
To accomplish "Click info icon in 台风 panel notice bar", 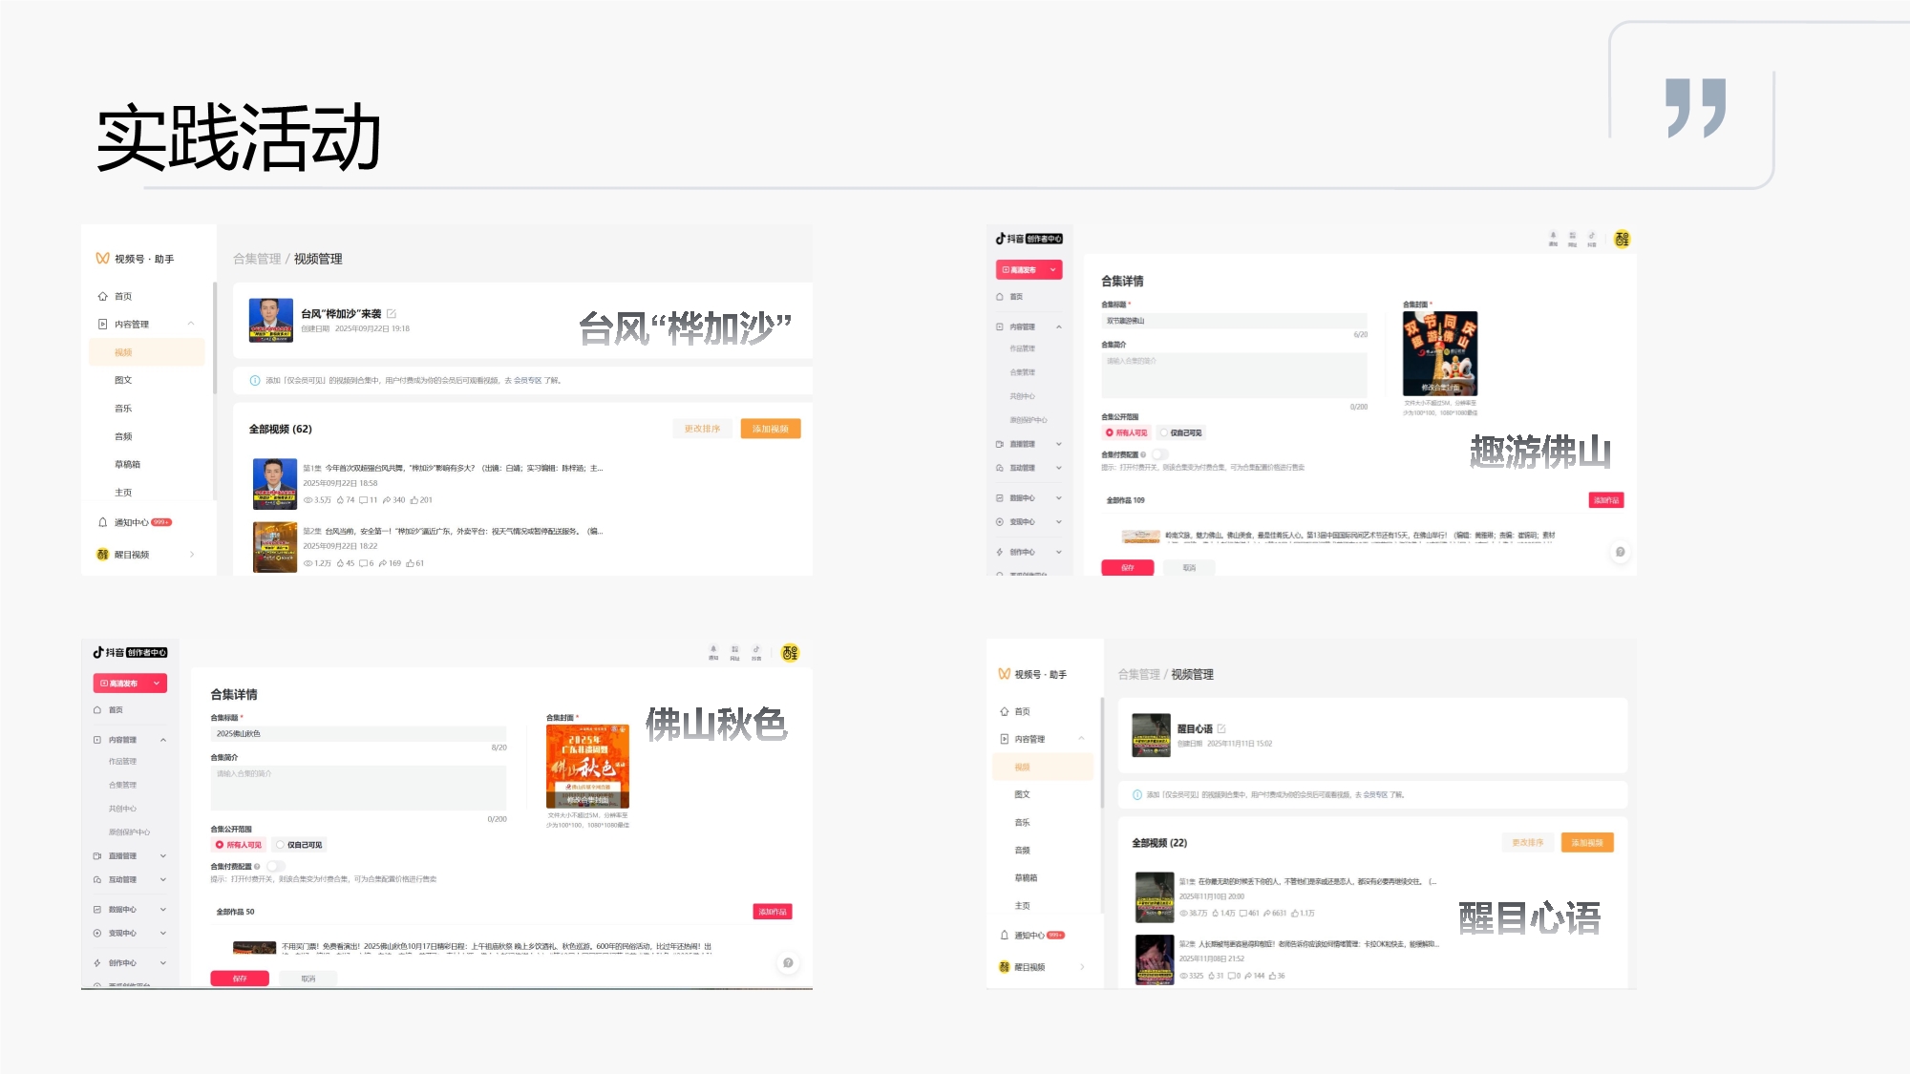I will pyautogui.click(x=255, y=381).
